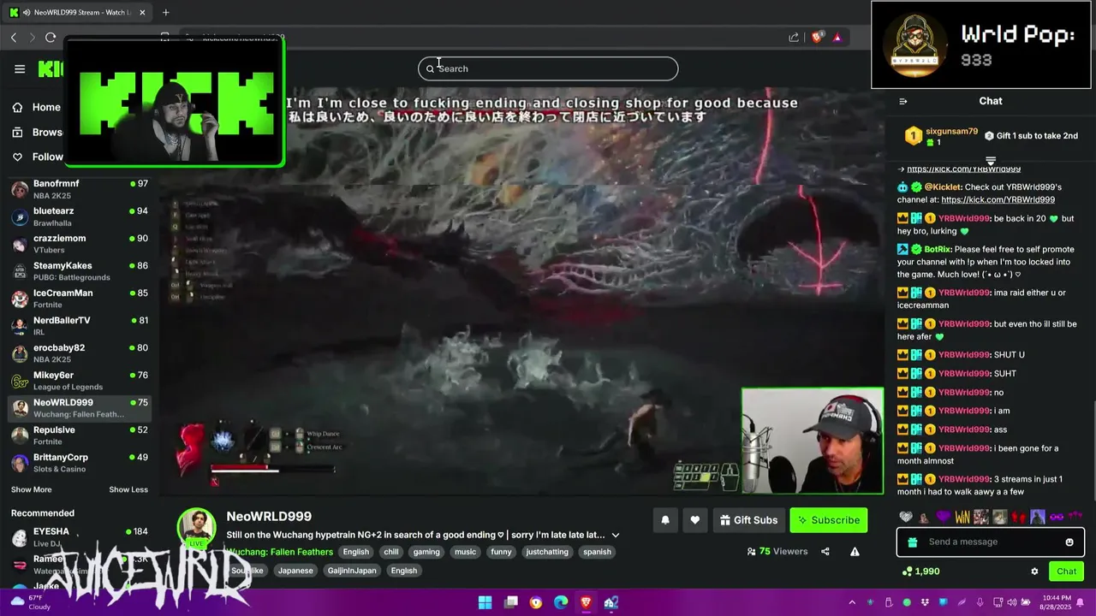Click the browser share icon in address bar
1096x616 pixels.
pos(794,37)
